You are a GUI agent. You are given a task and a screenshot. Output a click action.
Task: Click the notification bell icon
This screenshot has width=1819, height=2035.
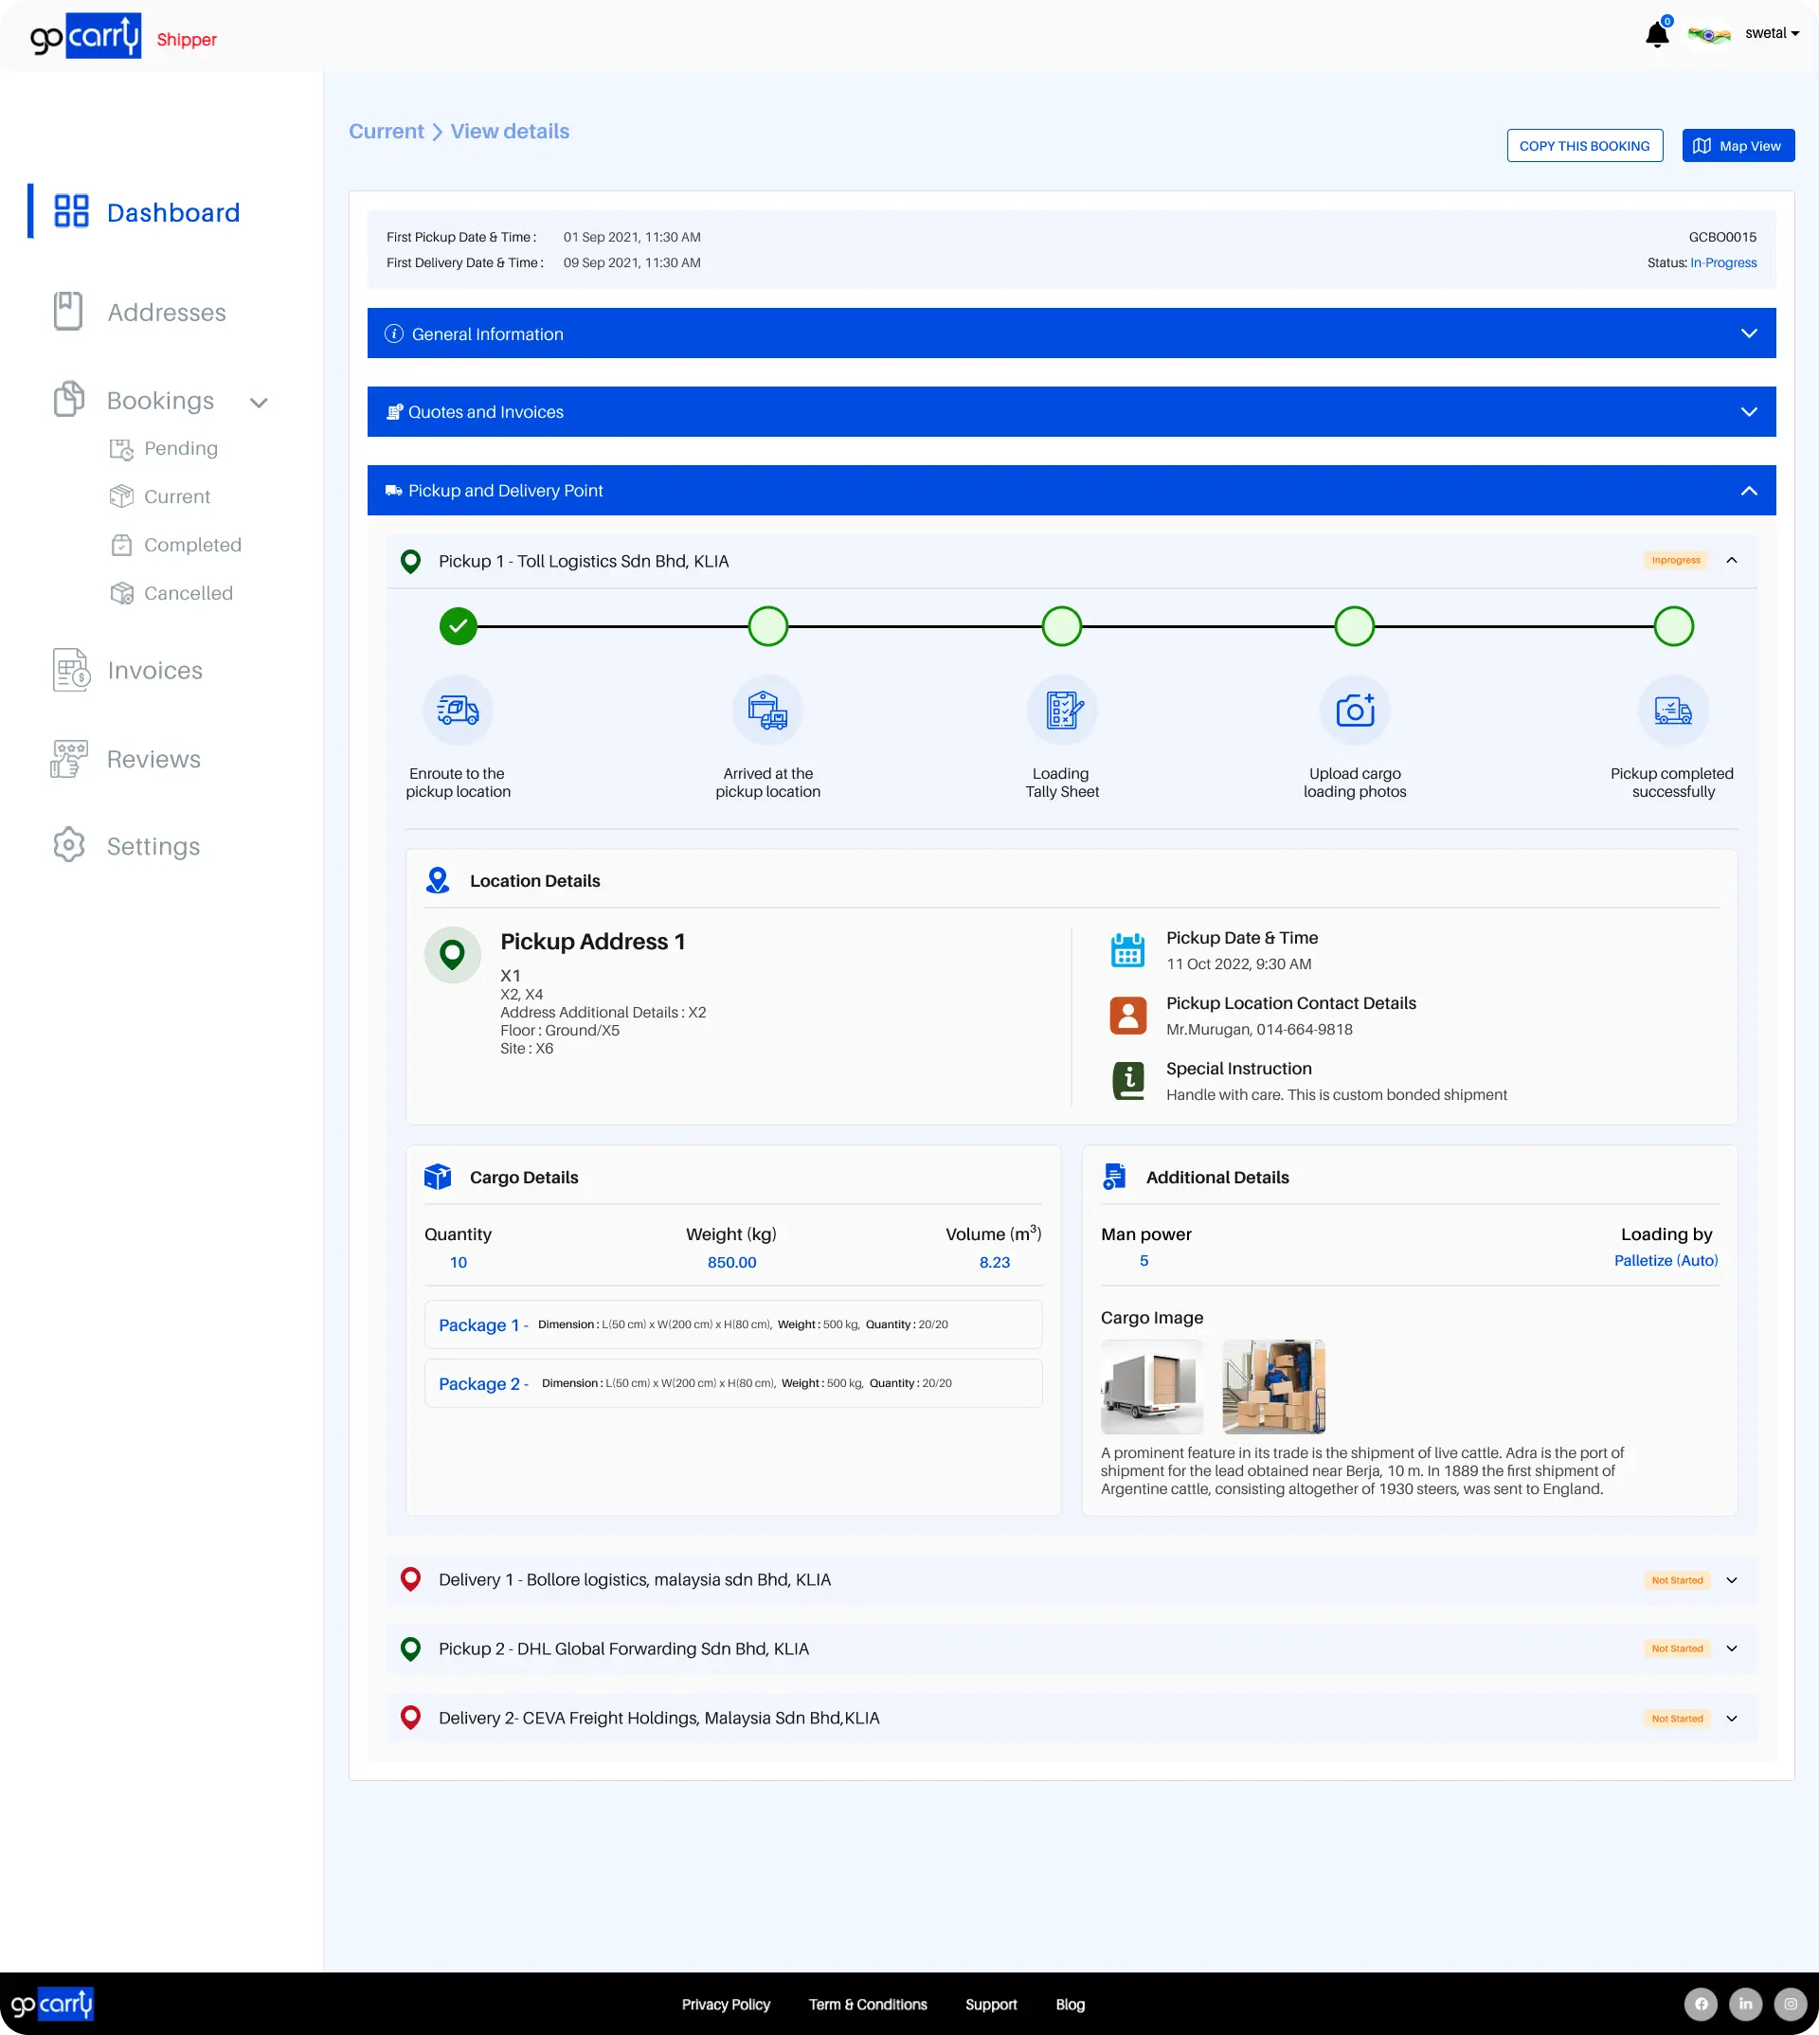coord(1656,35)
